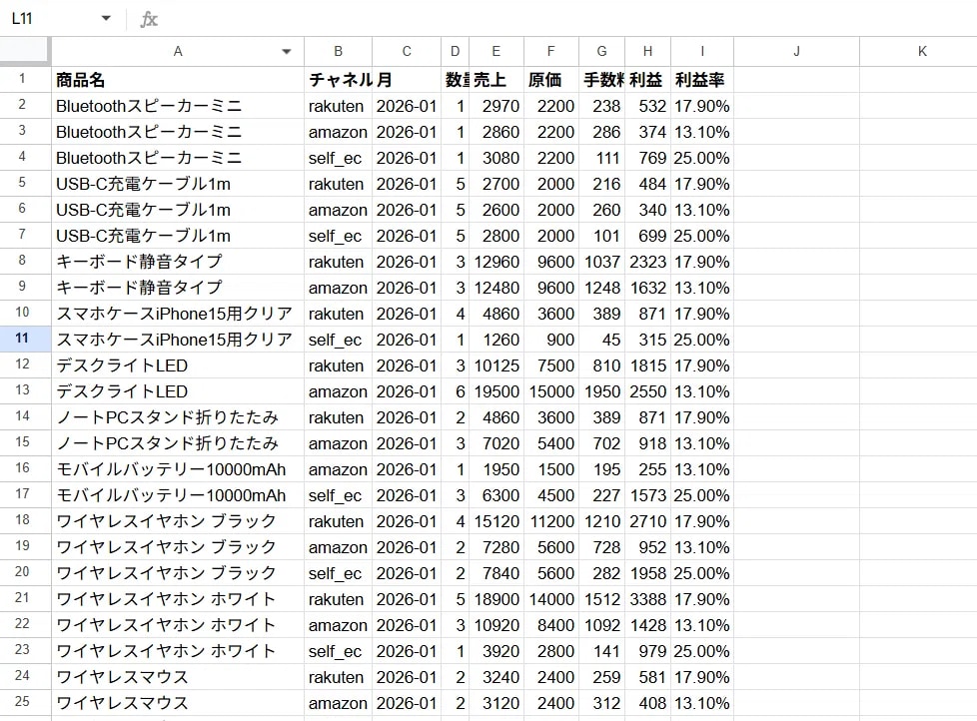
Task: Click 17.90% margin in row 12
Action: pyautogui.click(x=702, y=365)
